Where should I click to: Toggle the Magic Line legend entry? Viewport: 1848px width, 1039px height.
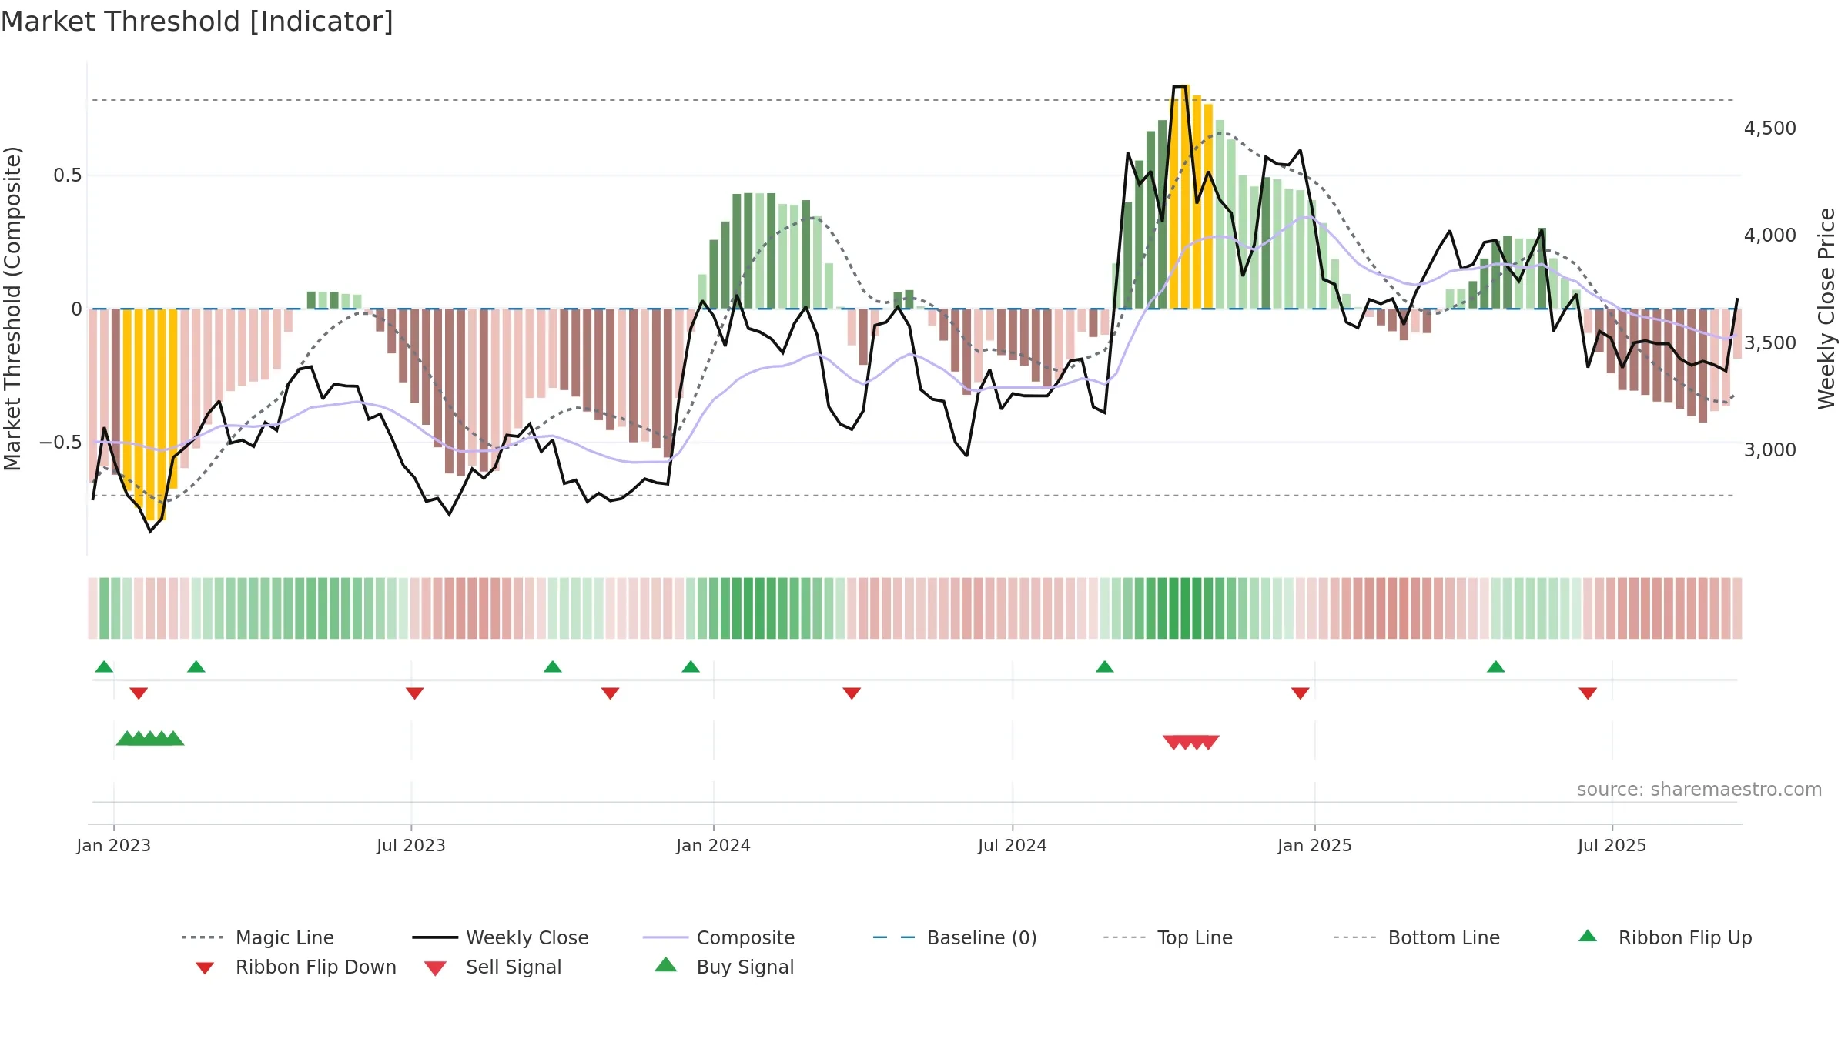tap(257, 937)
